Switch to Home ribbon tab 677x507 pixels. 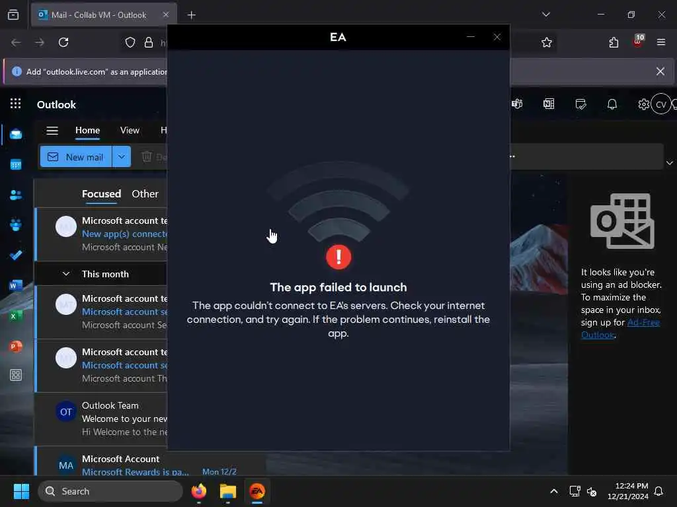point(88,130)
